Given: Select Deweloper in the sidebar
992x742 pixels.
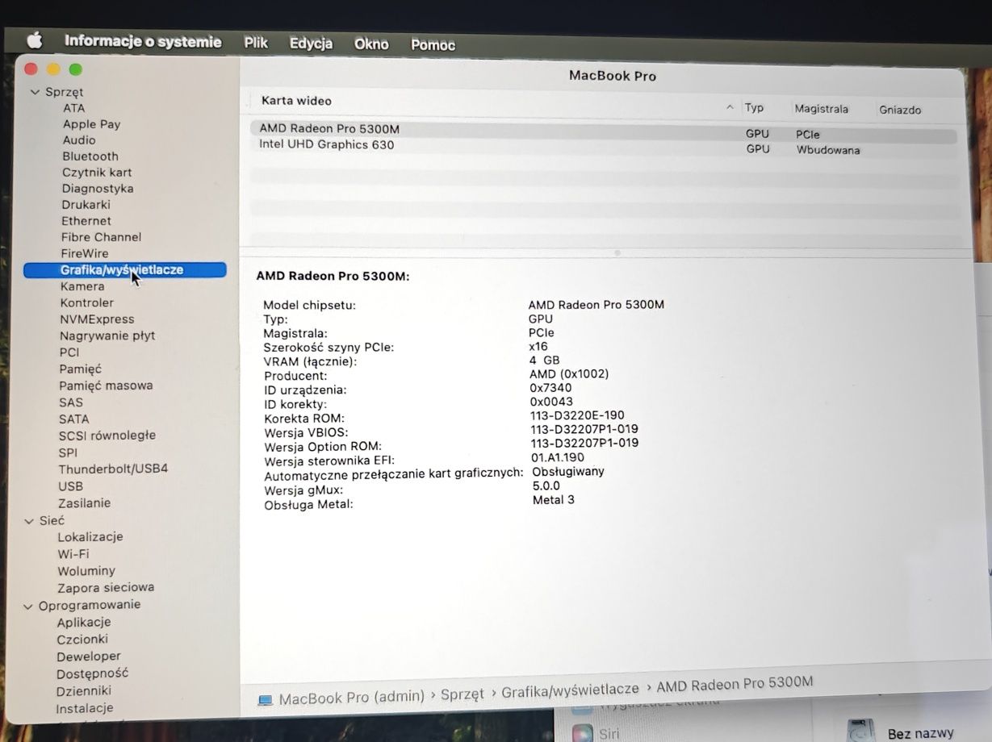Looking at the screenshot, I should coord(89,657).
